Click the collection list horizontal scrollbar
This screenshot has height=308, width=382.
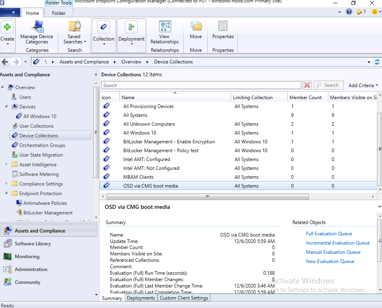click(208, 196)
